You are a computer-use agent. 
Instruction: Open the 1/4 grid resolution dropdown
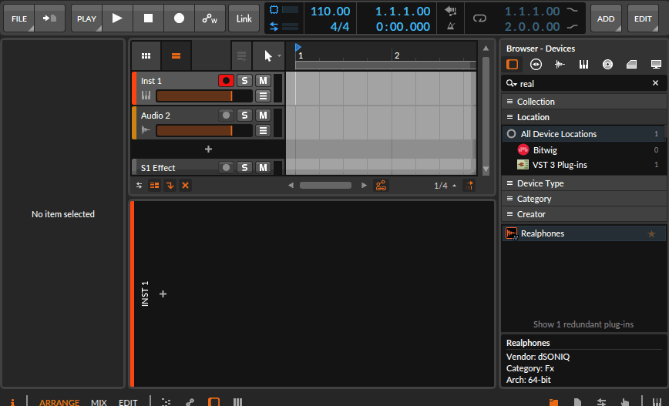[445, 186]
